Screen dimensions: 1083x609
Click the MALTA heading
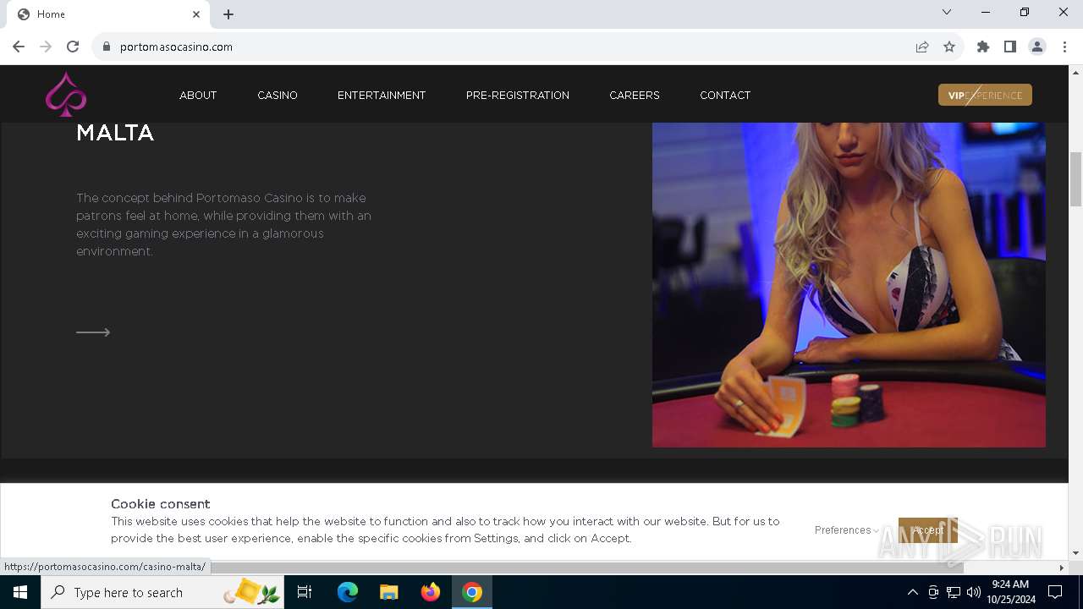[115, 133]
